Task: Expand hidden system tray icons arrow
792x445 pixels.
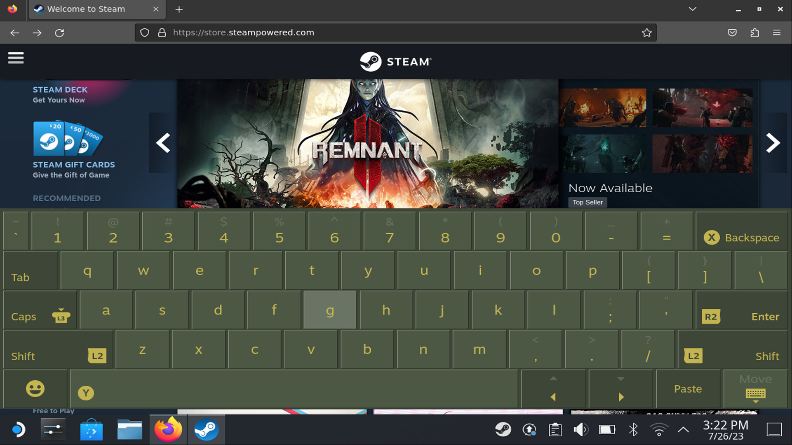Action: [683, 430]
